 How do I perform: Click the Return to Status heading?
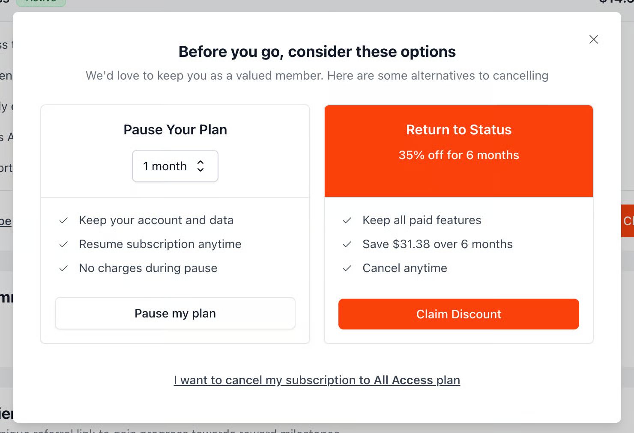pos(458,130)
